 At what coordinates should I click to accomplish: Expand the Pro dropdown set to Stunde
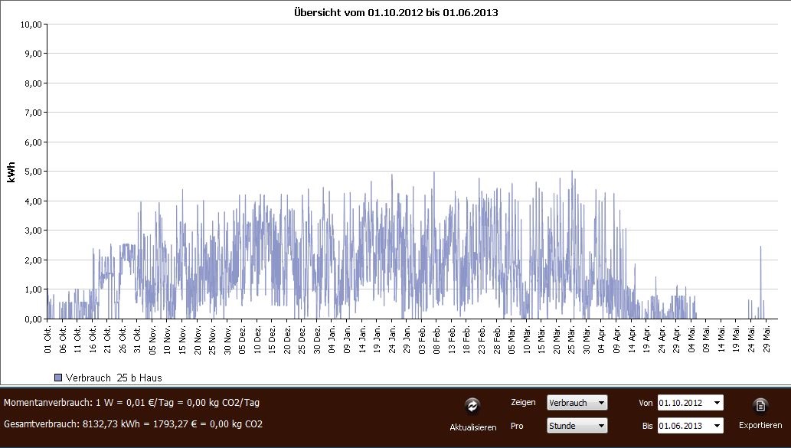(x=577, y=426)
